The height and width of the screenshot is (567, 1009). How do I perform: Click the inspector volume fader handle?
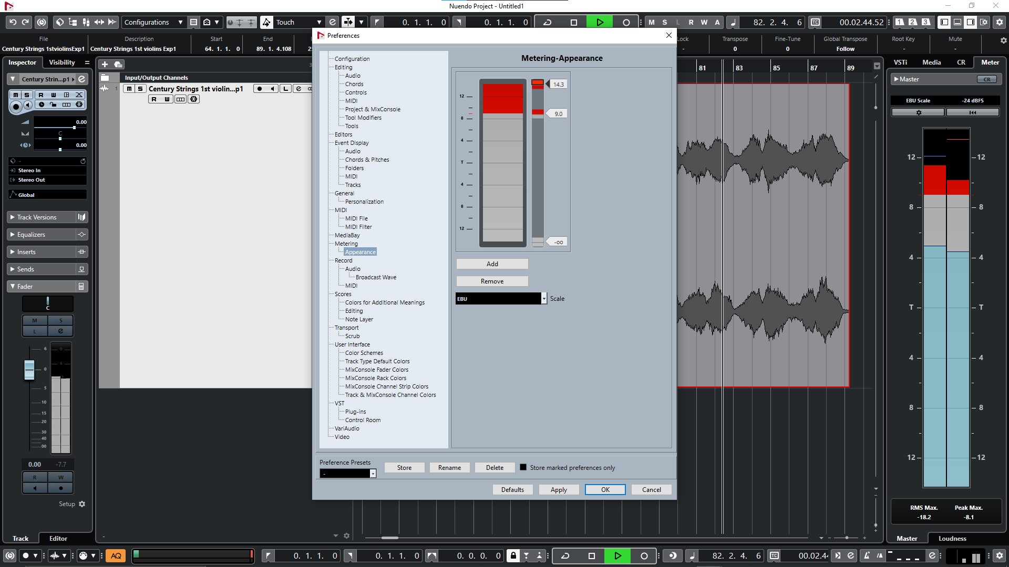point(29,369)
